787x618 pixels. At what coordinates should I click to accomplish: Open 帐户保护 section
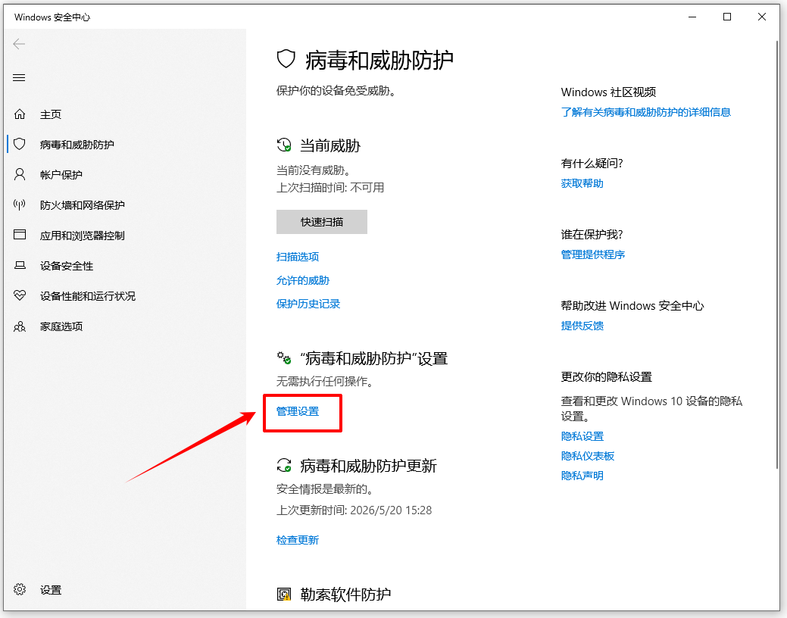(61, 175)
